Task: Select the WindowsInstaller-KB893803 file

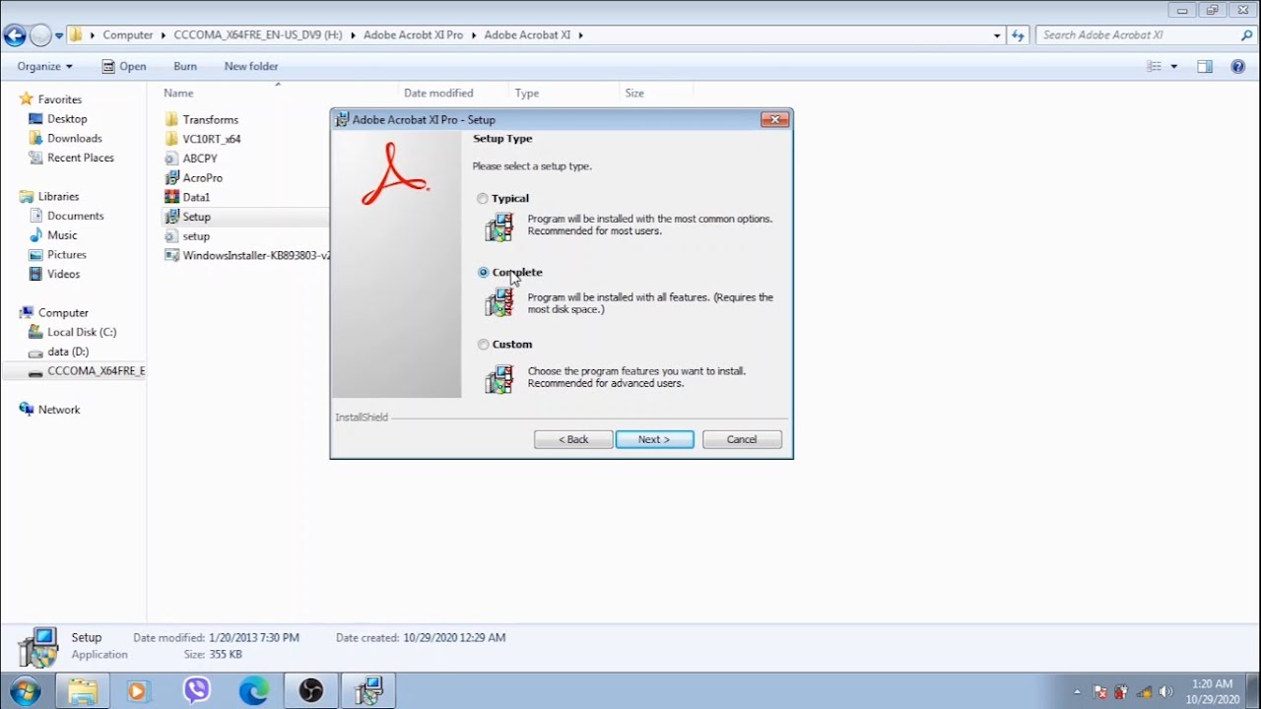Action: click(246, 256)
